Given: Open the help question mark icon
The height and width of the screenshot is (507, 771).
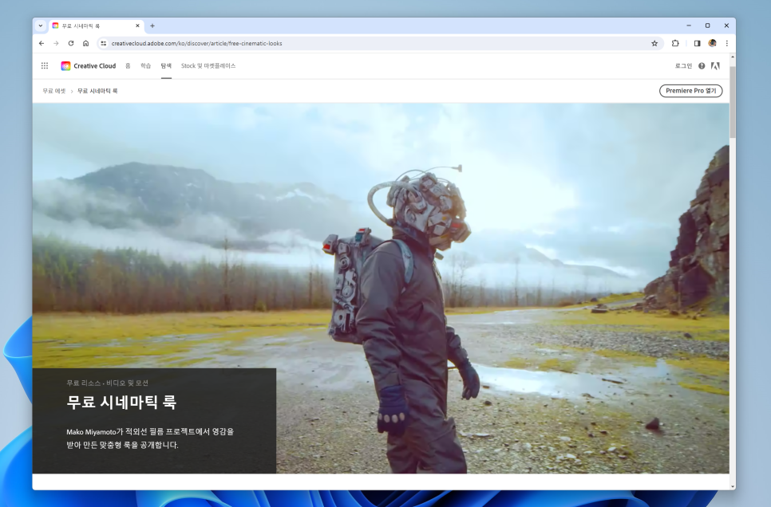Looking at the screenshot, I should click(702, 66).
